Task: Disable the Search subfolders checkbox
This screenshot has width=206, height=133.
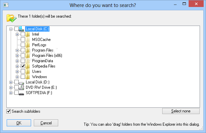Action: coord(9,111)
